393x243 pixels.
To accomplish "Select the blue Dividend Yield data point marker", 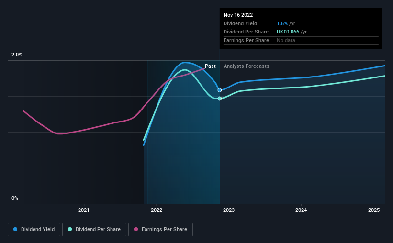I will click(220, 90).
